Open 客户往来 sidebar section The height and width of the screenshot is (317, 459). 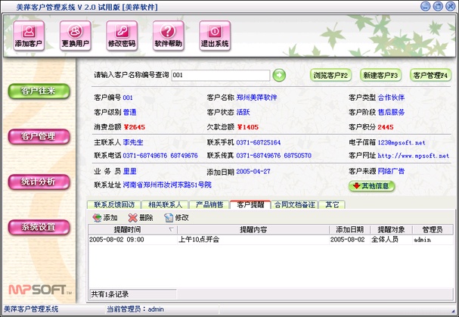(x=38, y=92)
